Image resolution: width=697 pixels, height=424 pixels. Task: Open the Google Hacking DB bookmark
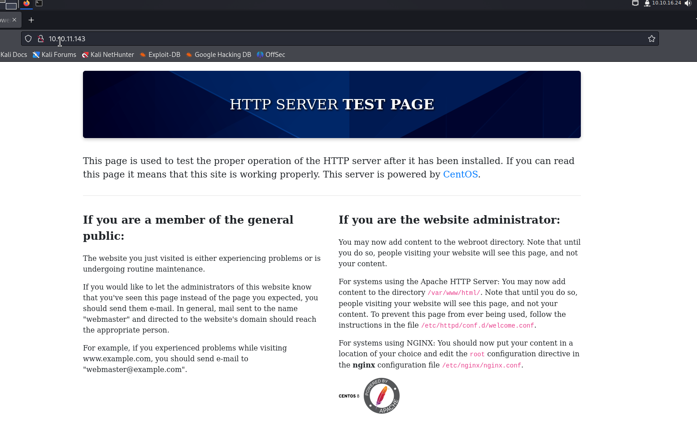[218, 55]
